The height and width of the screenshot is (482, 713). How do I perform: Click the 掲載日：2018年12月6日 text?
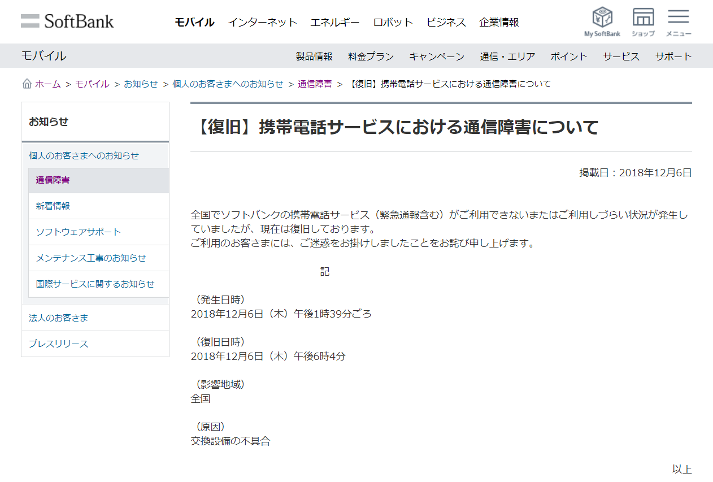pyautogui.click(x=636, y=173)
